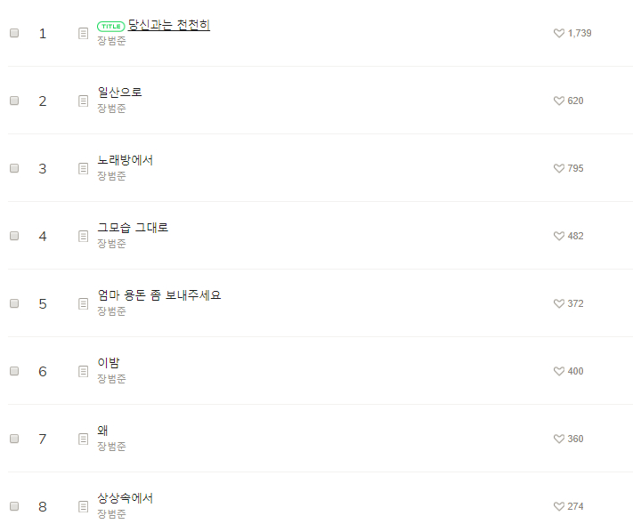The width and height of the screenshot is (633, 532).
Task: Open song title 일산으로
Action: (x=119, y=93)
